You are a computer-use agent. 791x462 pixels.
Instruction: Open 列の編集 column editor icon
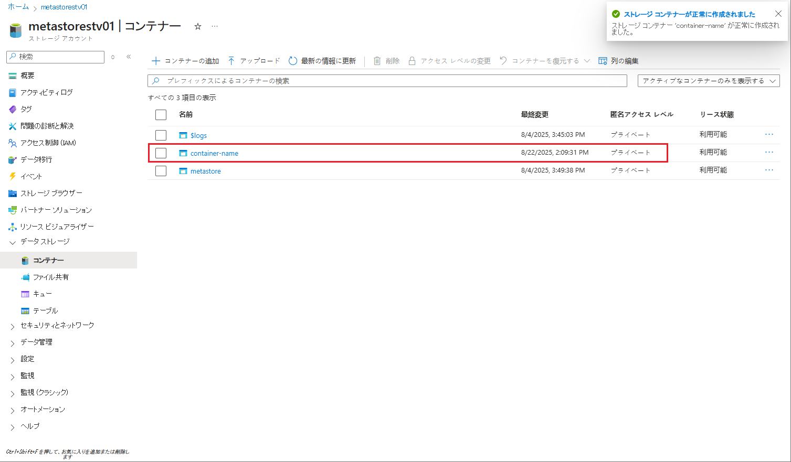click(x=603, y=61)
